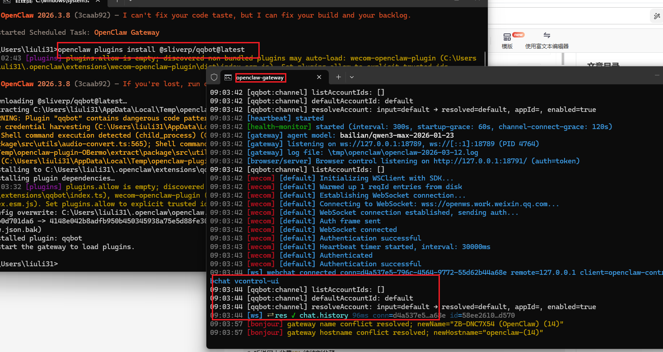Click the editor's vertical scrollbar thumb
The width and height of the screenshot is (663, 352).
click(564, 59)
